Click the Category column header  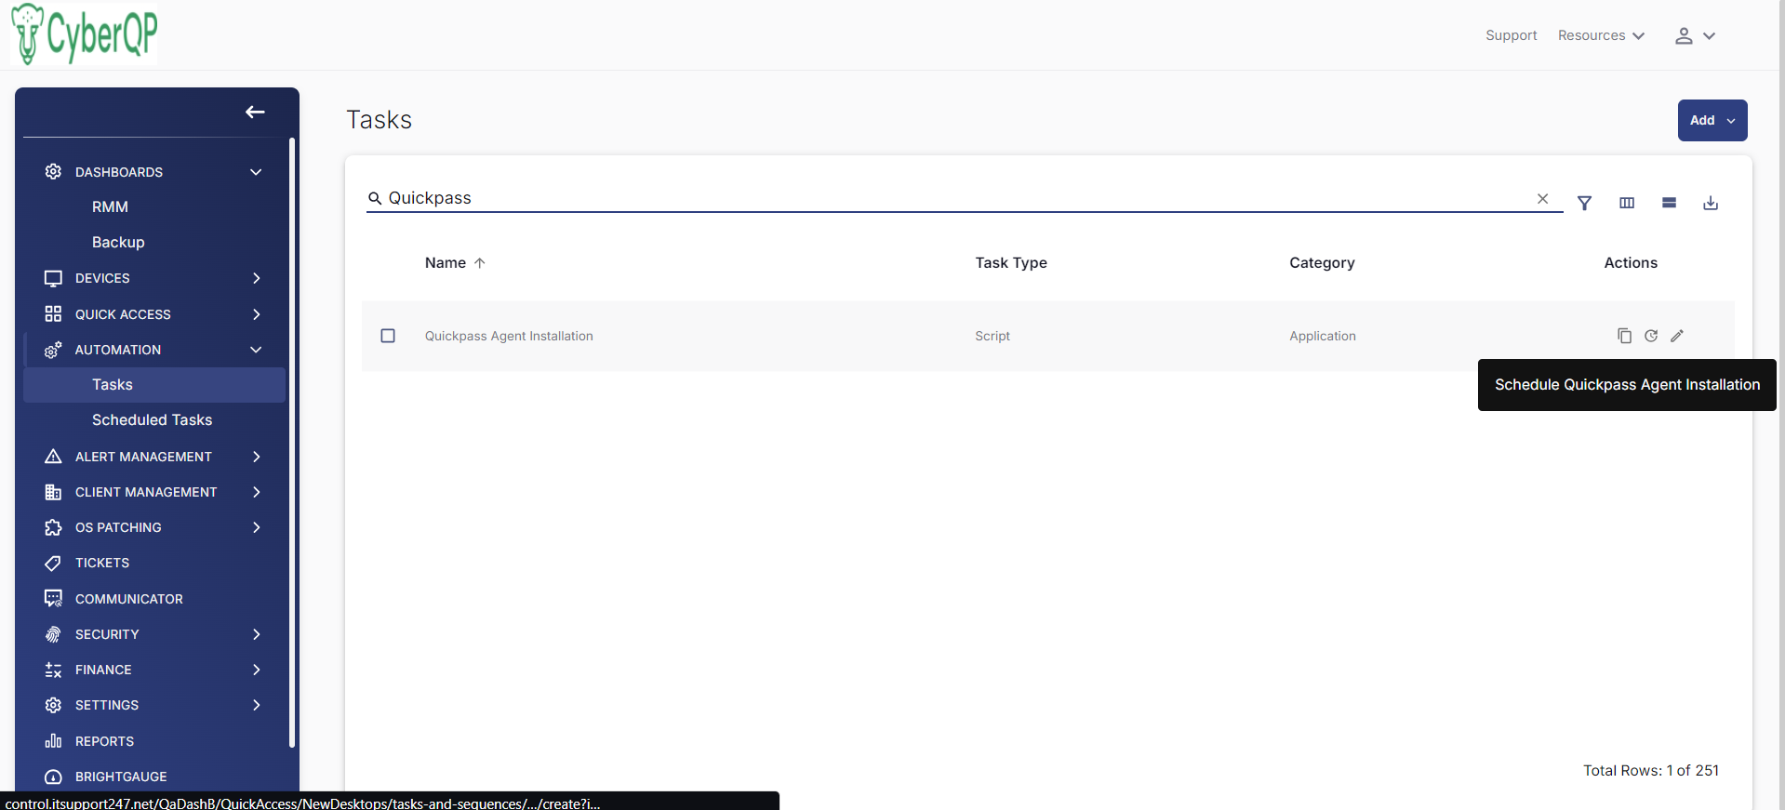1322,263
